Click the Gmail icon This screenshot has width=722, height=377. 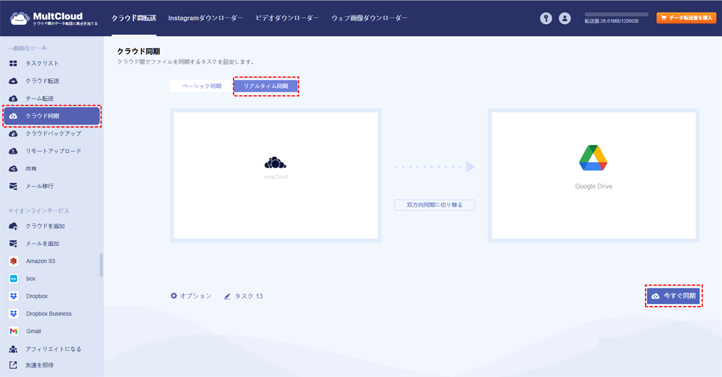(13, 331)
